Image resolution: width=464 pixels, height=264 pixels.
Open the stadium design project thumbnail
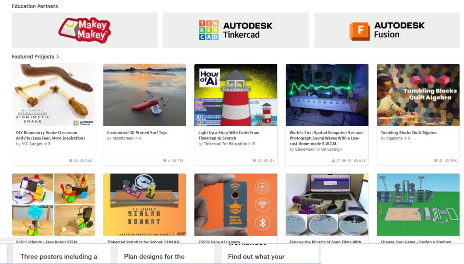tap(418, 205)
